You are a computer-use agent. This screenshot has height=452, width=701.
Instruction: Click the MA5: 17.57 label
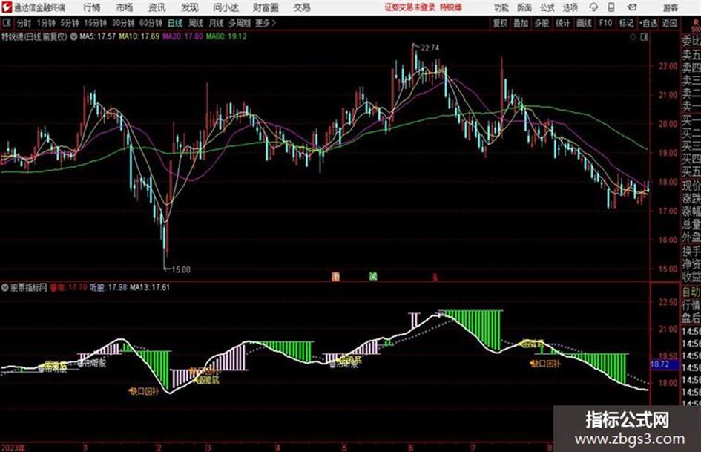(98, 36)
